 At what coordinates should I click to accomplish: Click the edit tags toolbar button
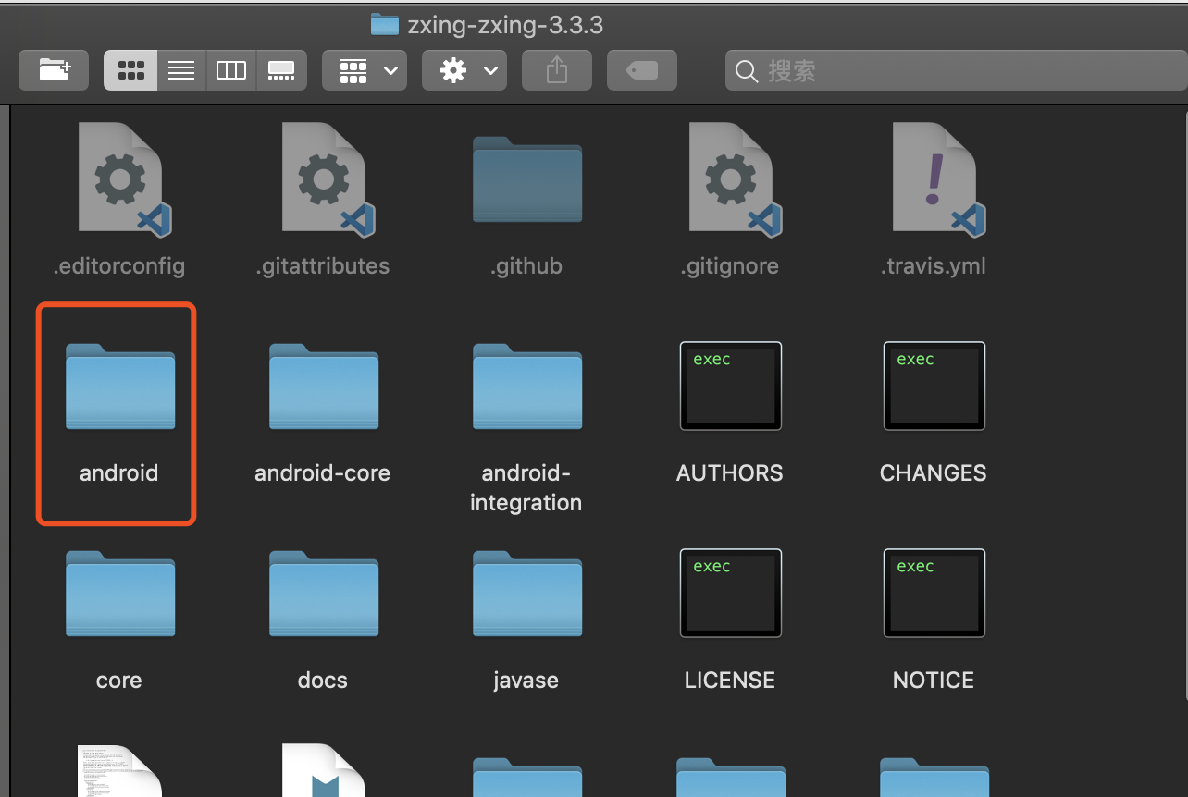point(642,70)
